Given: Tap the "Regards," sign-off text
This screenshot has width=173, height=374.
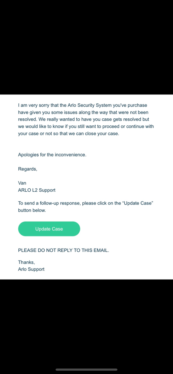Looking at the screenshot, I should click(x=28, y=169).
